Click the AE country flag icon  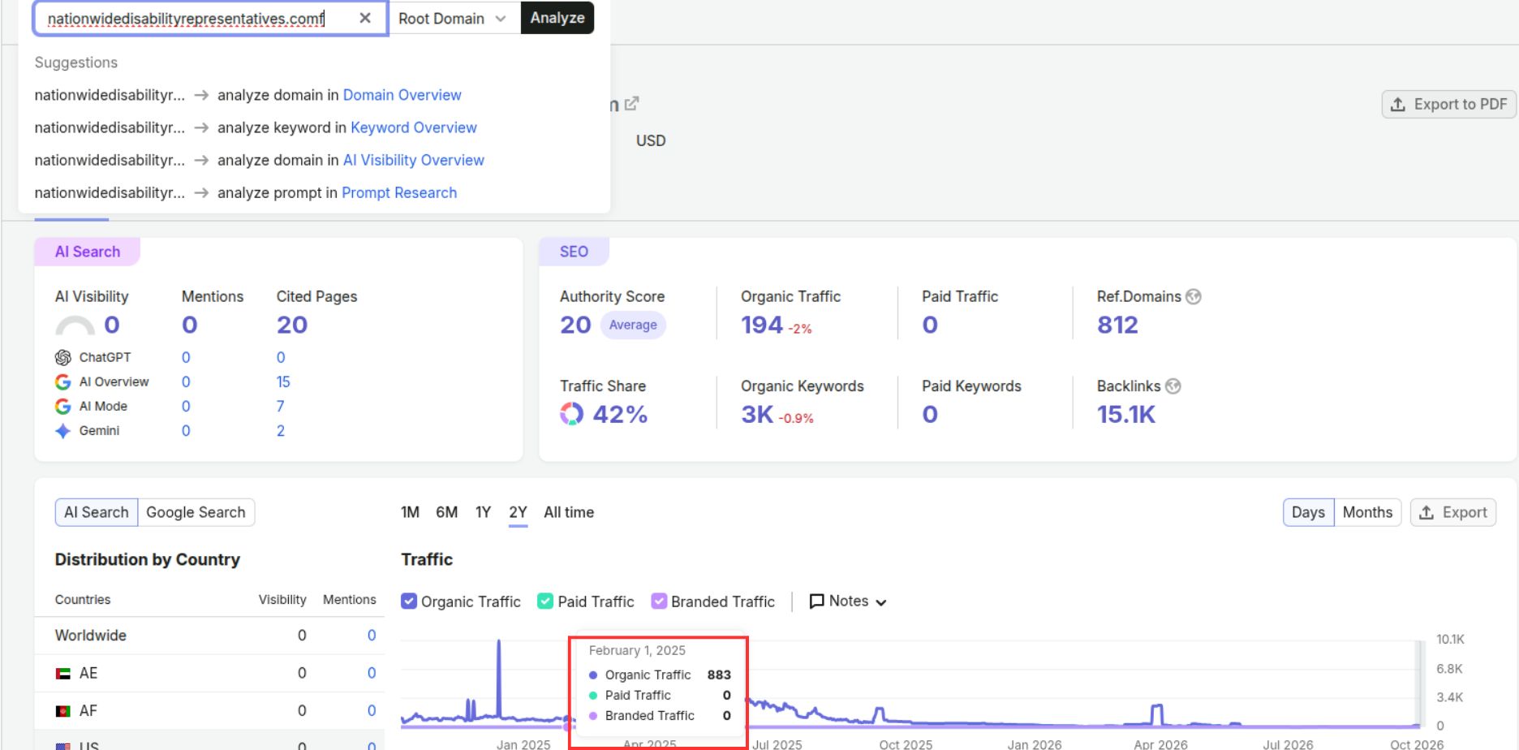click(62, 673)
